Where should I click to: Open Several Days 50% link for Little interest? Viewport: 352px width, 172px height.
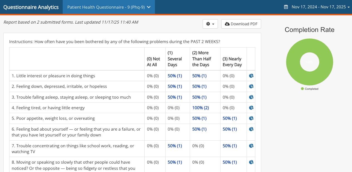[x=175, y=76]
